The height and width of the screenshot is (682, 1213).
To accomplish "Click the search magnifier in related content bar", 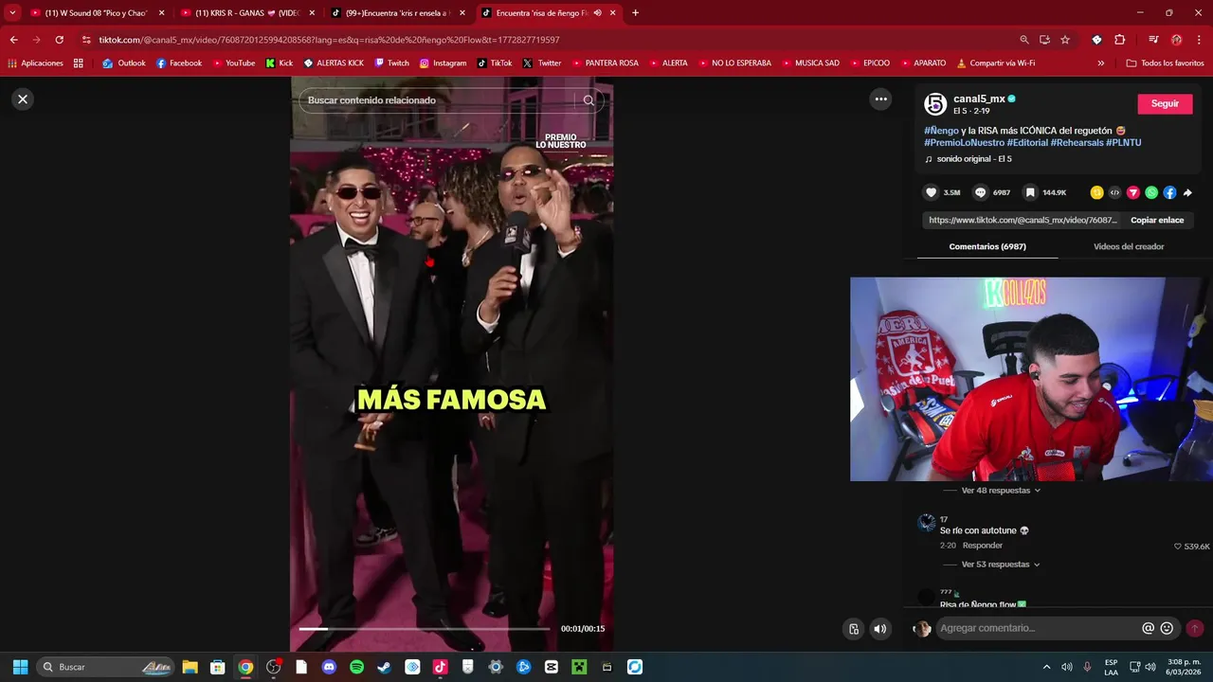I will click(588, 100).
